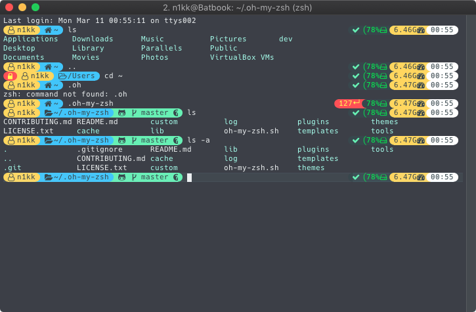Minimize the terminal with the yellow button

point(22,7)
